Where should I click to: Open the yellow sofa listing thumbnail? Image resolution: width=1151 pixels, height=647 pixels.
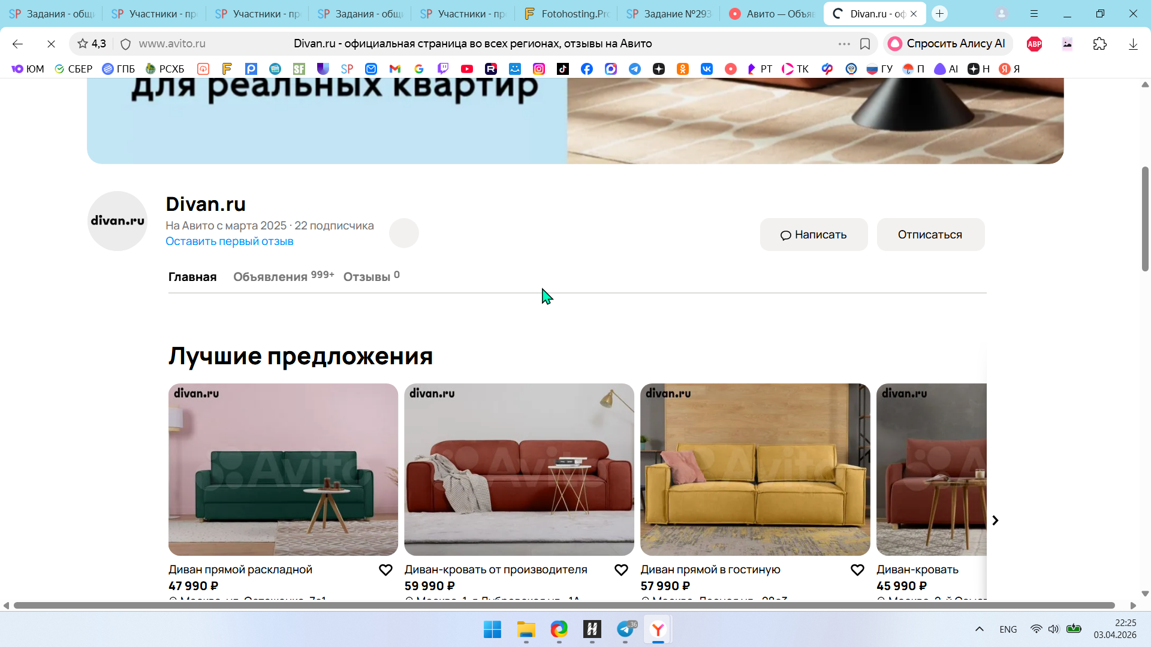click(x=755, y=469)
